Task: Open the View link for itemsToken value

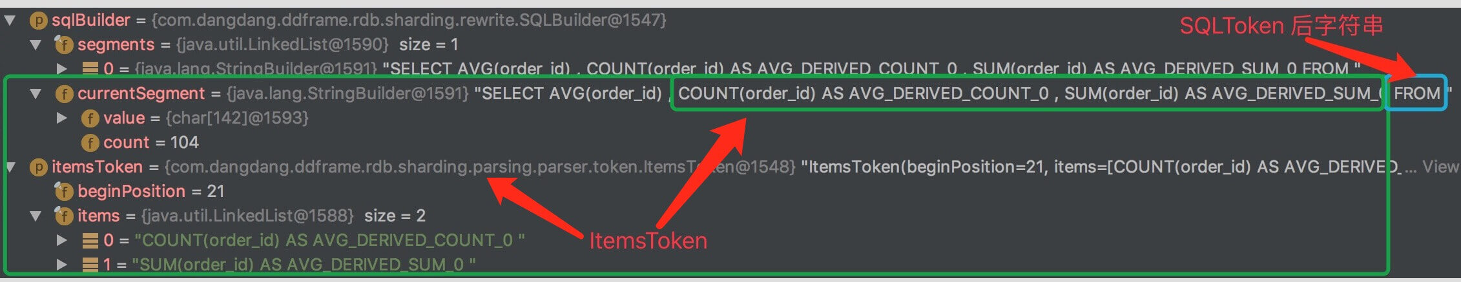Action: coord(1440,167)
